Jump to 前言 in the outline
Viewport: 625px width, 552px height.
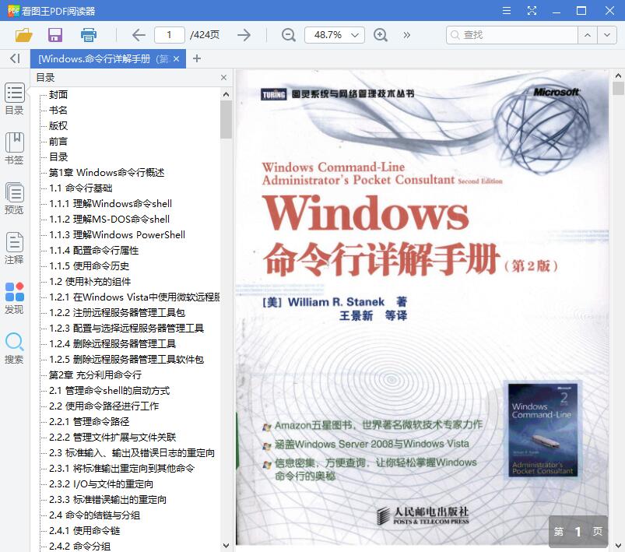coord(58,141)
